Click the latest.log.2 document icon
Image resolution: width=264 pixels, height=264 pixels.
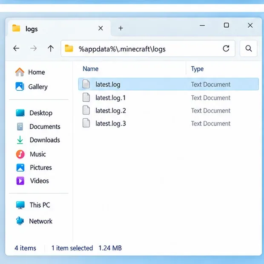tap(86, 110)
